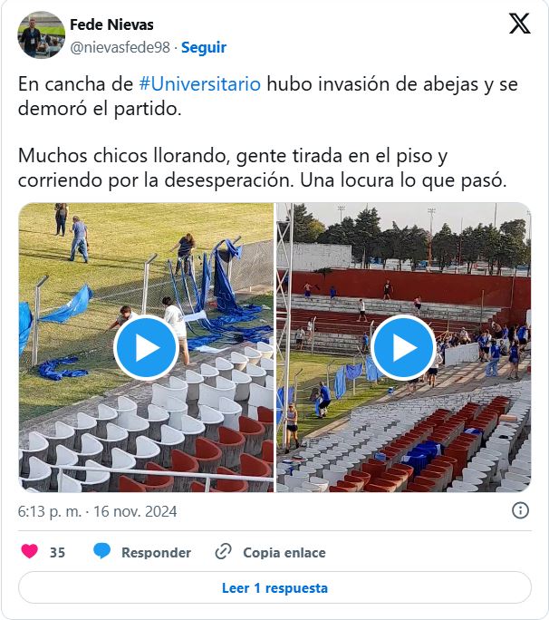The width and height of the screenshot is (549, 620).
Task: Open the tweet info circle icon
Action: click(520, 510)
